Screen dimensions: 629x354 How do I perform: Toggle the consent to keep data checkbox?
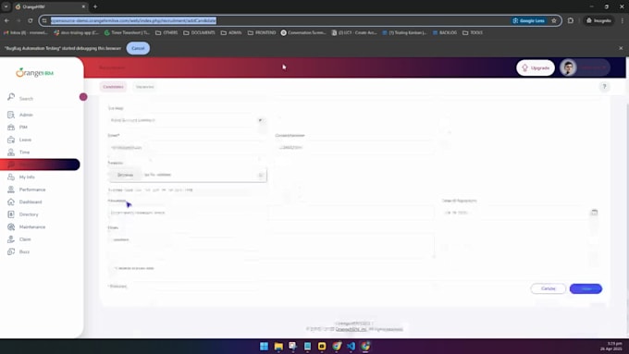click(x=113, y=268)
